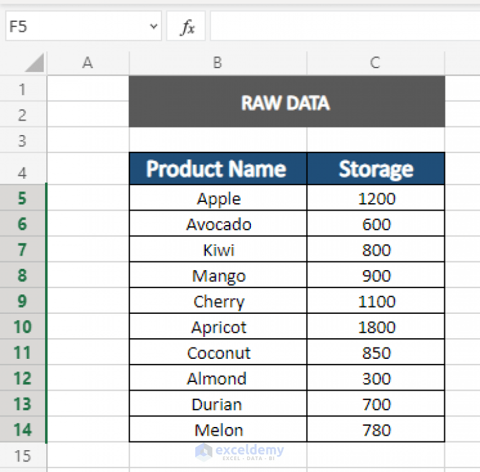This screenshot has width=480, height=472.
Task: Click the RAW DATA title cell
Action: coord(287,101)
